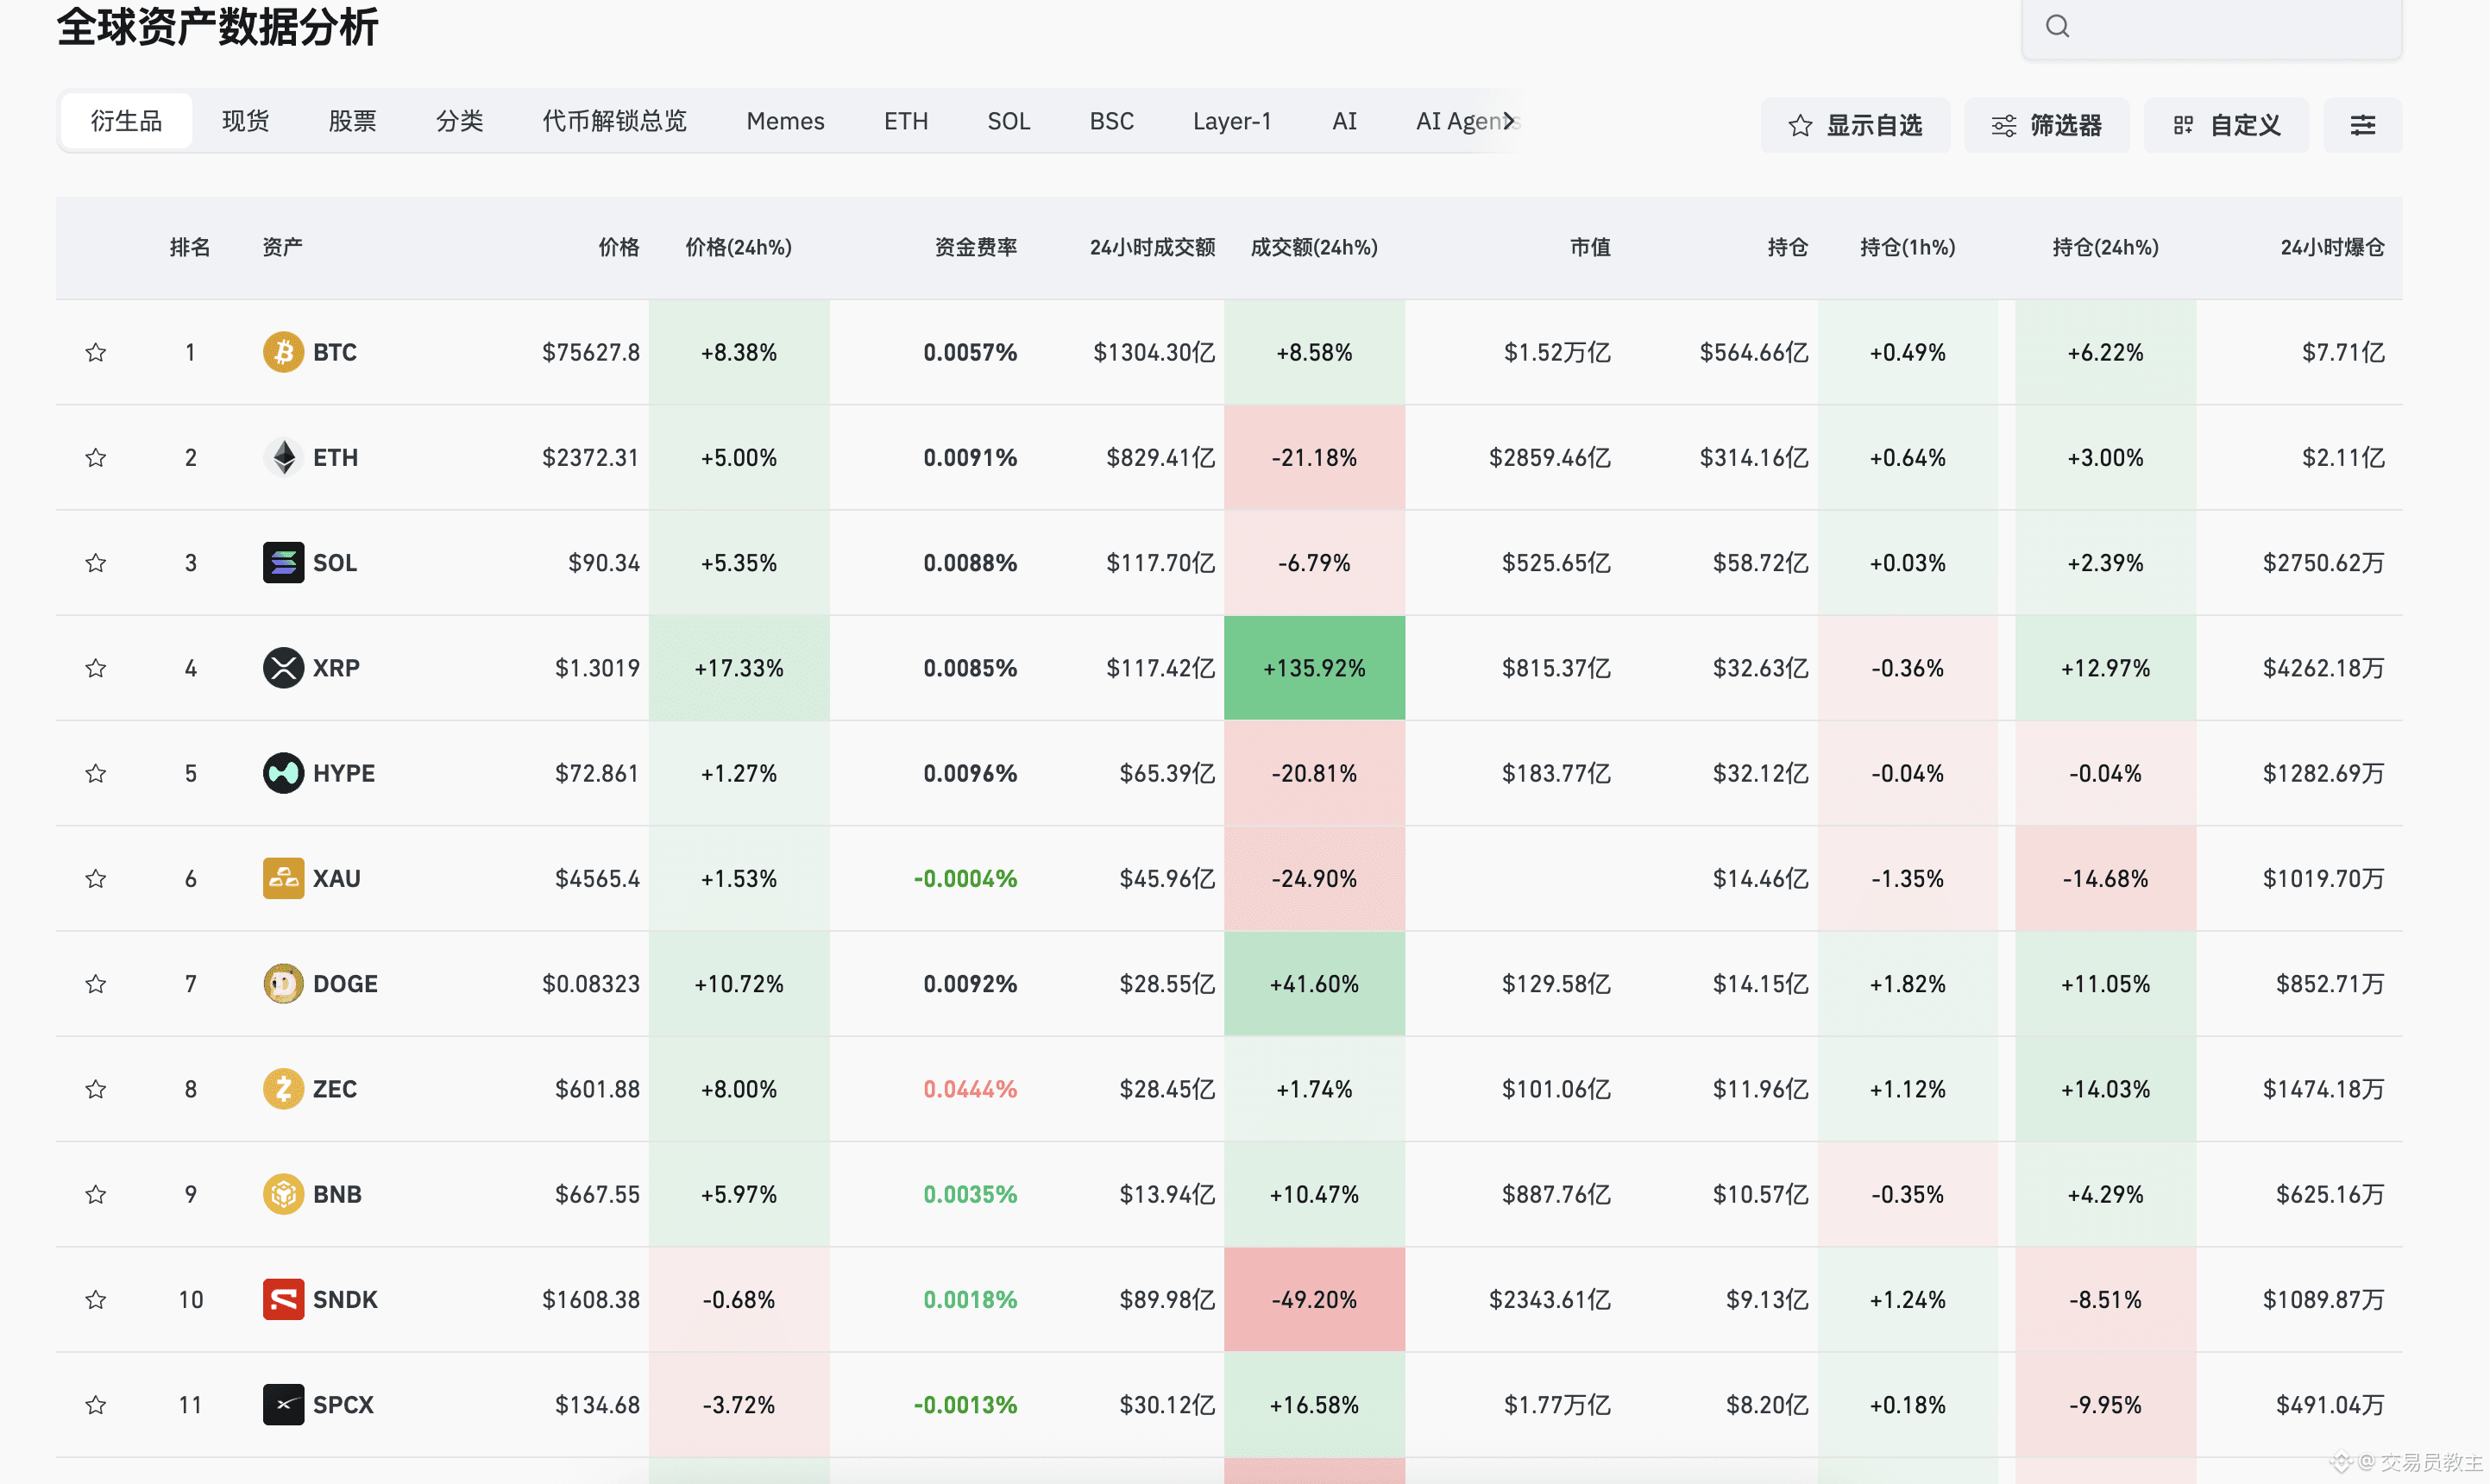This screenshot has height=1484, width=2490.
Task: Switch to the Memes tab
Action: (785, 121)
